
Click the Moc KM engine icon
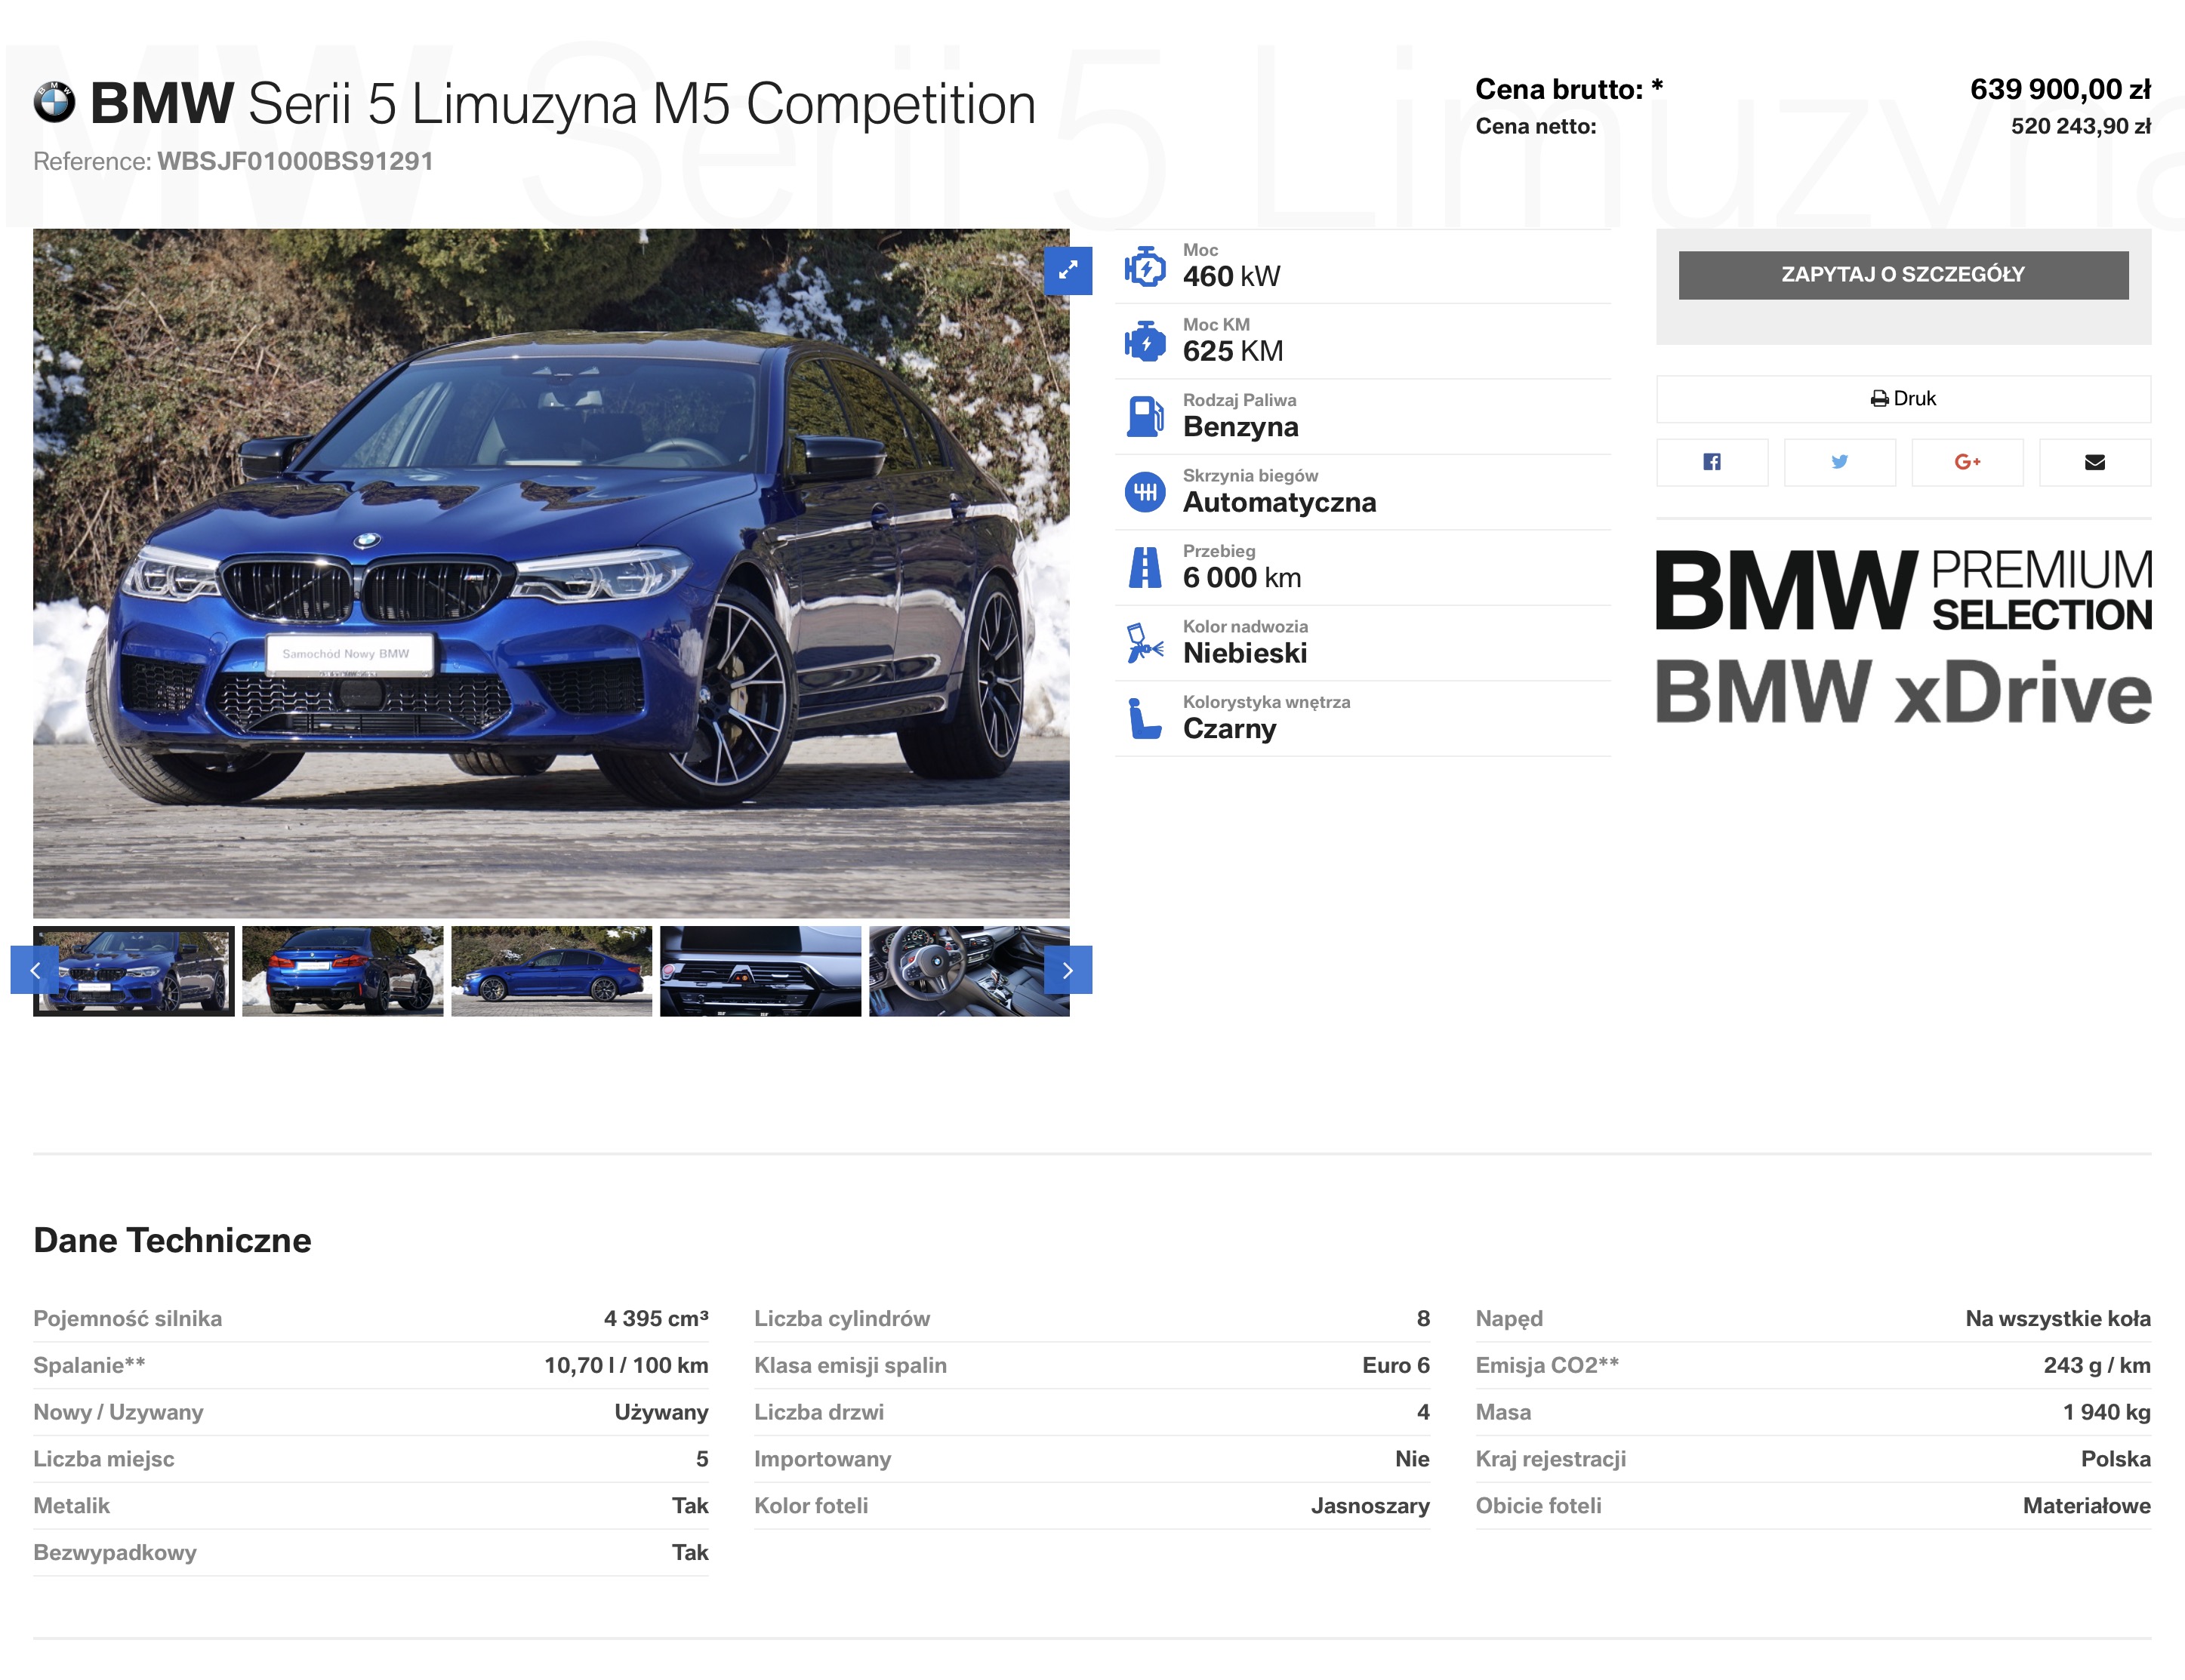(x=1145, y=342)
